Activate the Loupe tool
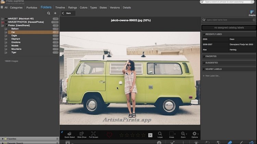 [x=160, y=134]
